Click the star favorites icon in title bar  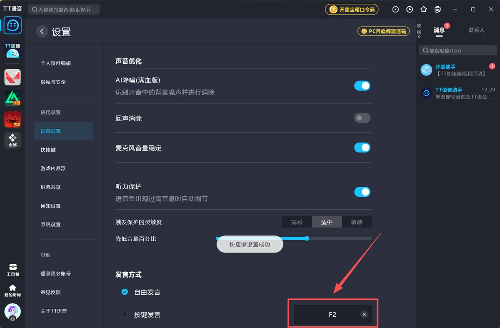tap(423, 9)
